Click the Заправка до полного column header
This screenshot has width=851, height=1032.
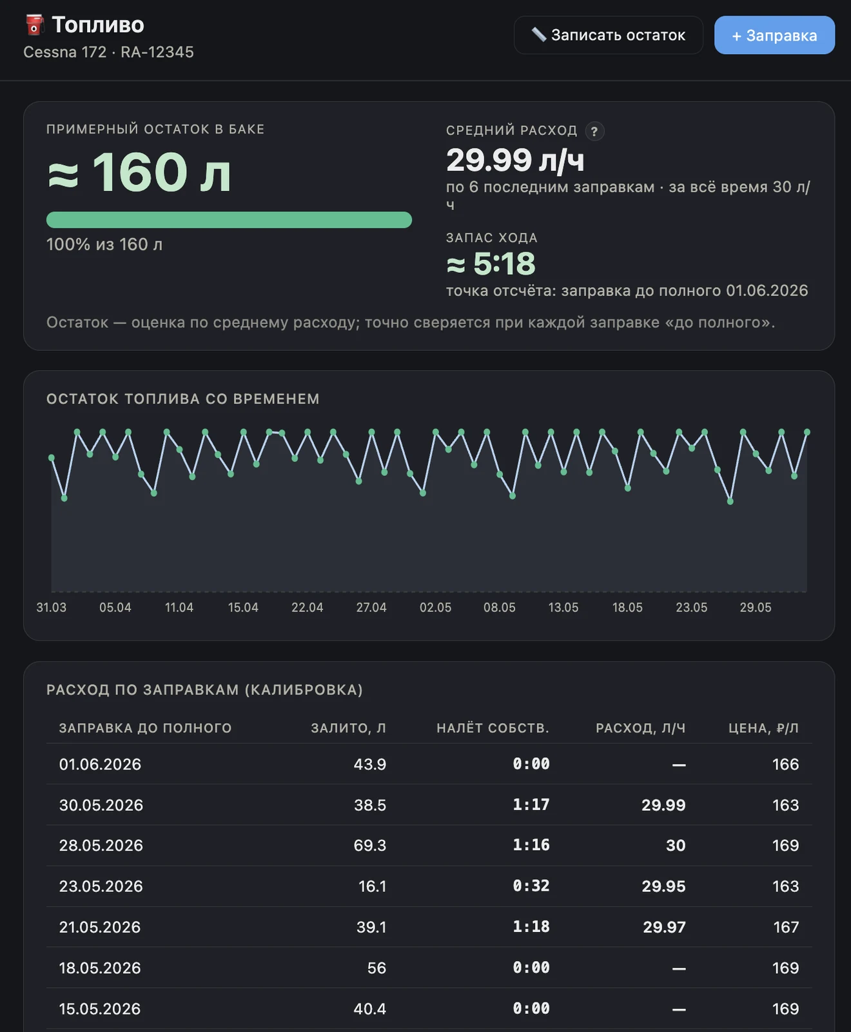point(145,728)
